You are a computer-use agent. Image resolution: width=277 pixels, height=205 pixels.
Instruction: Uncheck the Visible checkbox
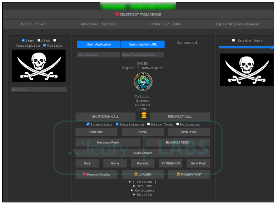tap(45, 45)
